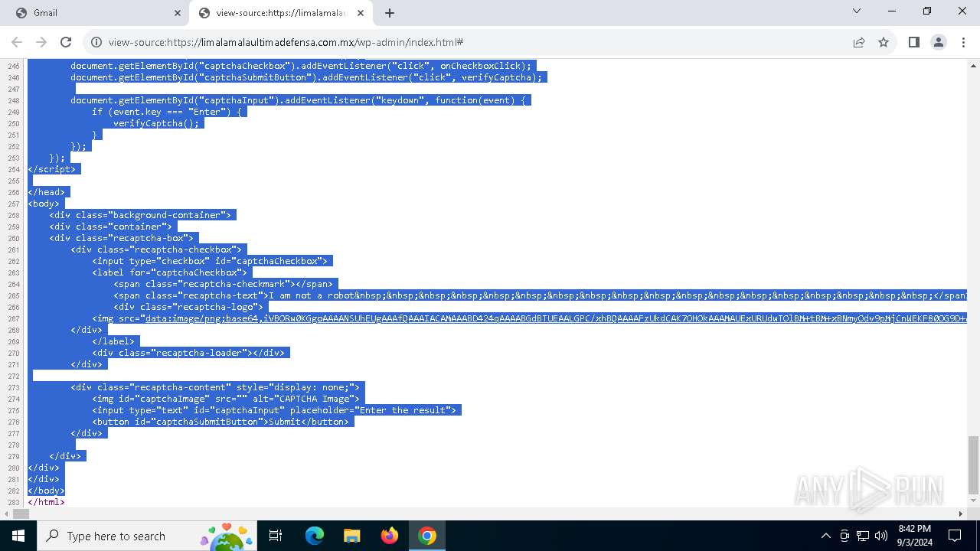
Task: Launch Firefox from the taskbar
Action: point(390,536)
